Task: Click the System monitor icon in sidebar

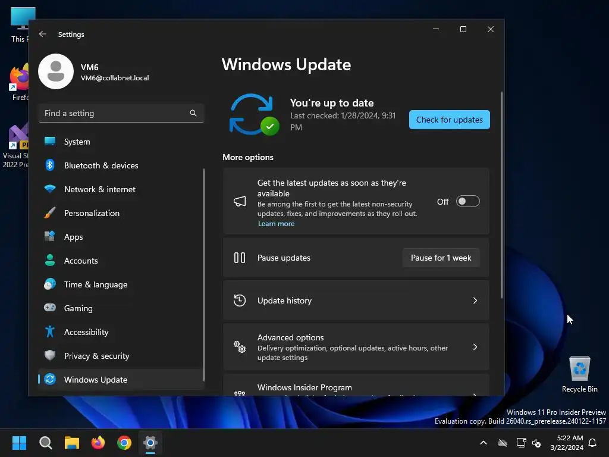Action: [50, 141]
